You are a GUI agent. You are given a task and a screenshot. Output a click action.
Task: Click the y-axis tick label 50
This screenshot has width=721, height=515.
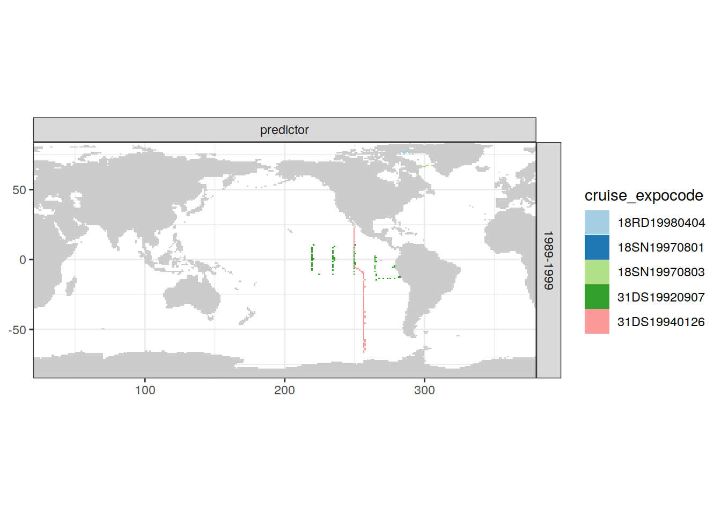coord(19,190)
